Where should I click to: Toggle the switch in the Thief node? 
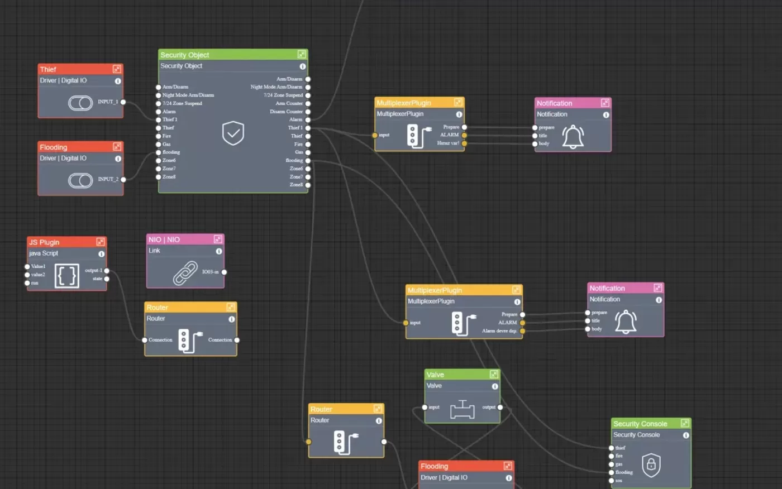coord(80,103)
